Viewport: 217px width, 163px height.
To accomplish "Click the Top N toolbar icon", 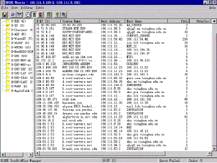I will pos(19,15).
